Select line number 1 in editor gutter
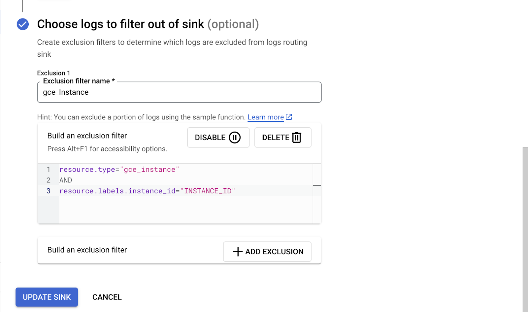The height and width of the screenshot is (312, 528). click(x=49, y=170)
